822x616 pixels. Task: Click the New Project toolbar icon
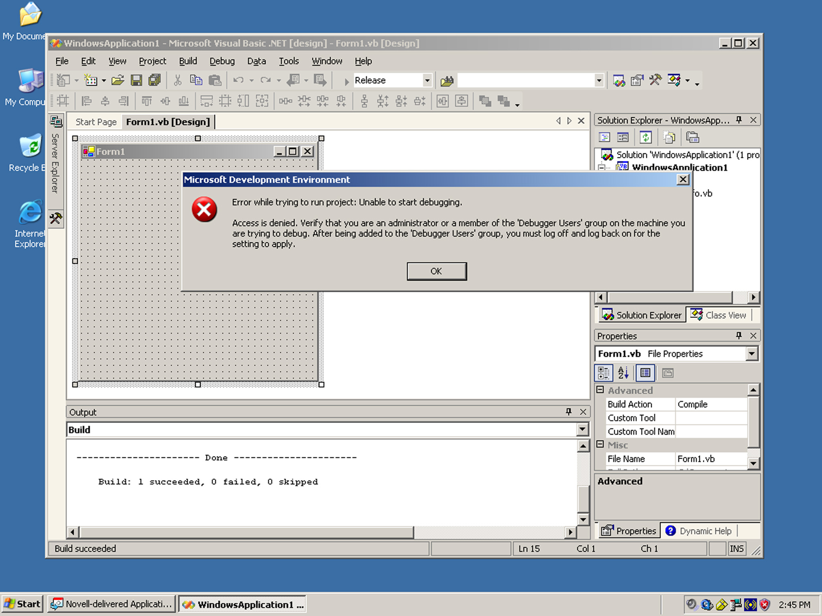coord(63,81)
